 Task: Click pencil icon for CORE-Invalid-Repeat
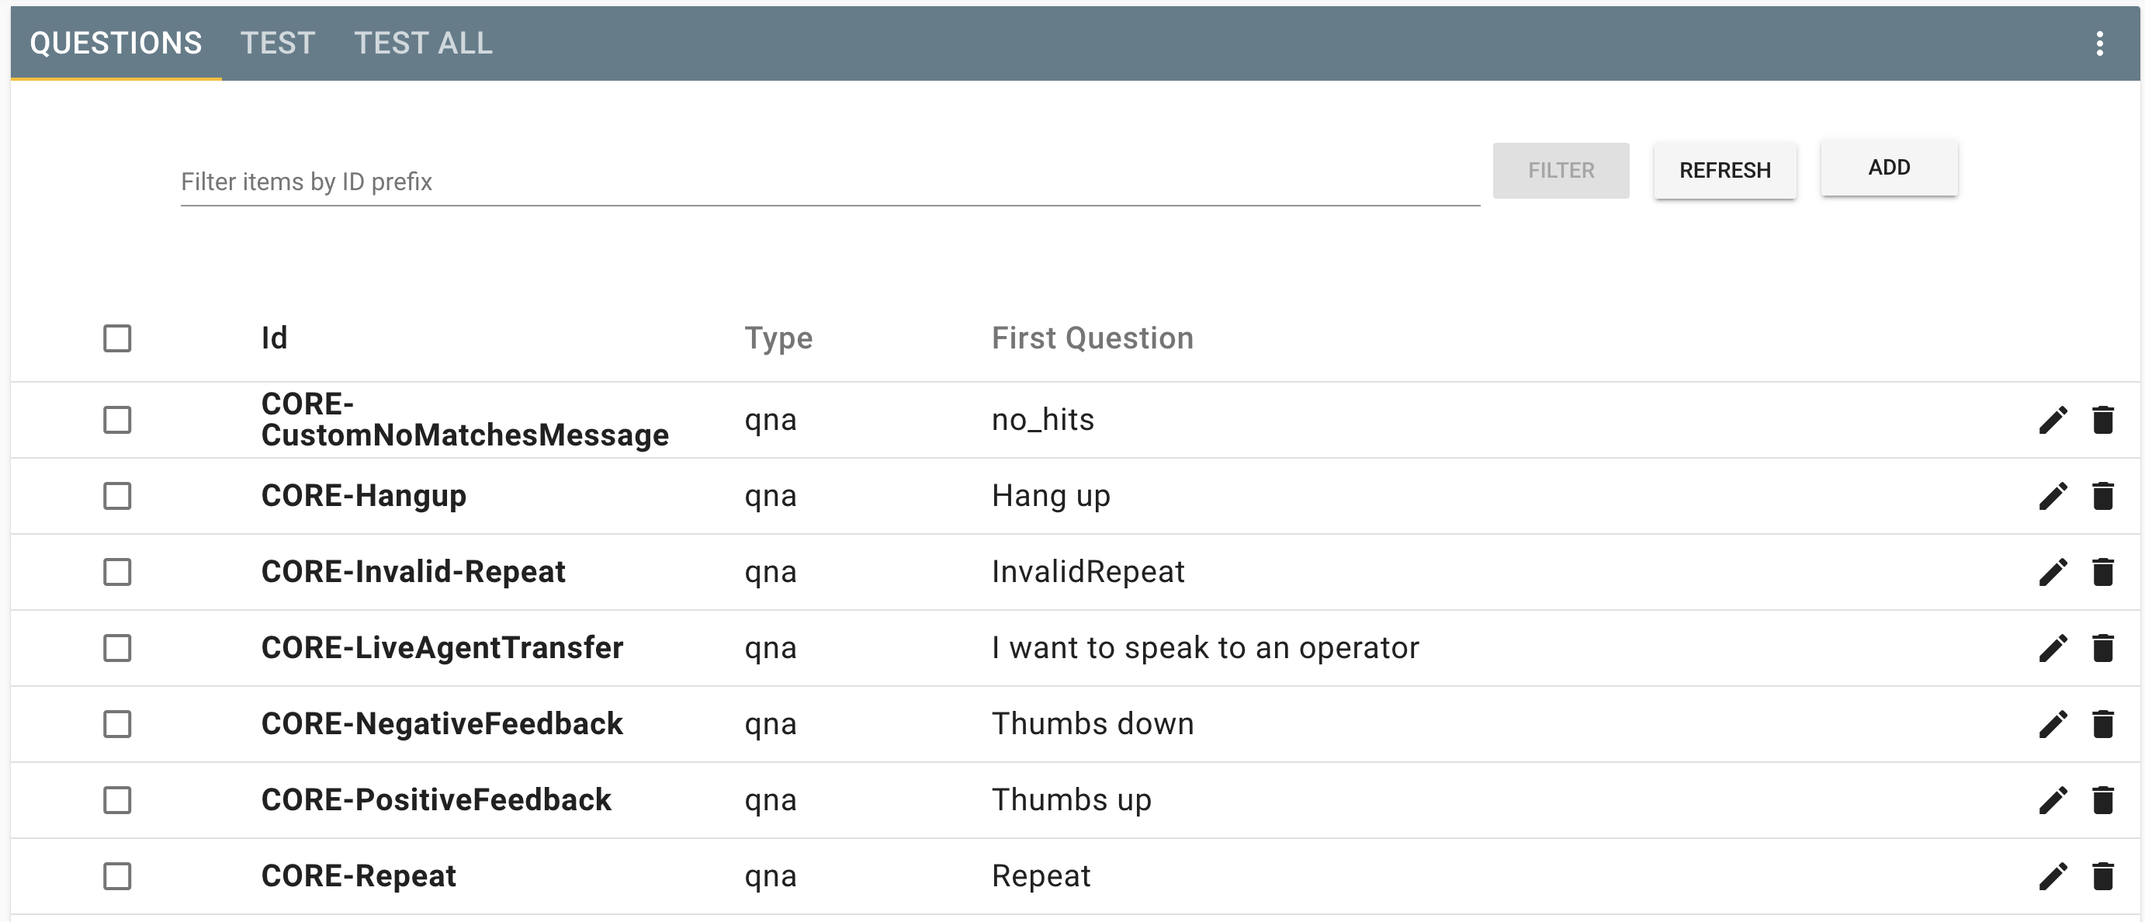[2053, 571]
